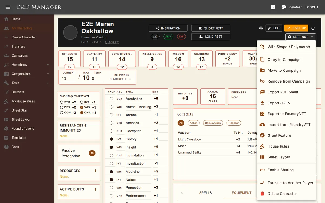Filter actions by Reaction
This screenshot has height=203, width=325.
pyautogui.click(x=234, y=123)
